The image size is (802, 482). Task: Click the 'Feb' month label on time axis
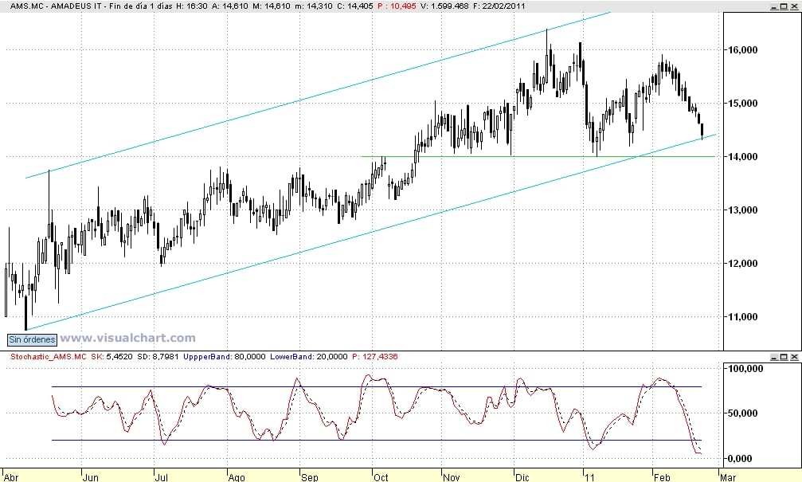[662, 477]
